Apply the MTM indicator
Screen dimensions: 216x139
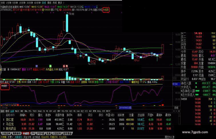(95, 111)
